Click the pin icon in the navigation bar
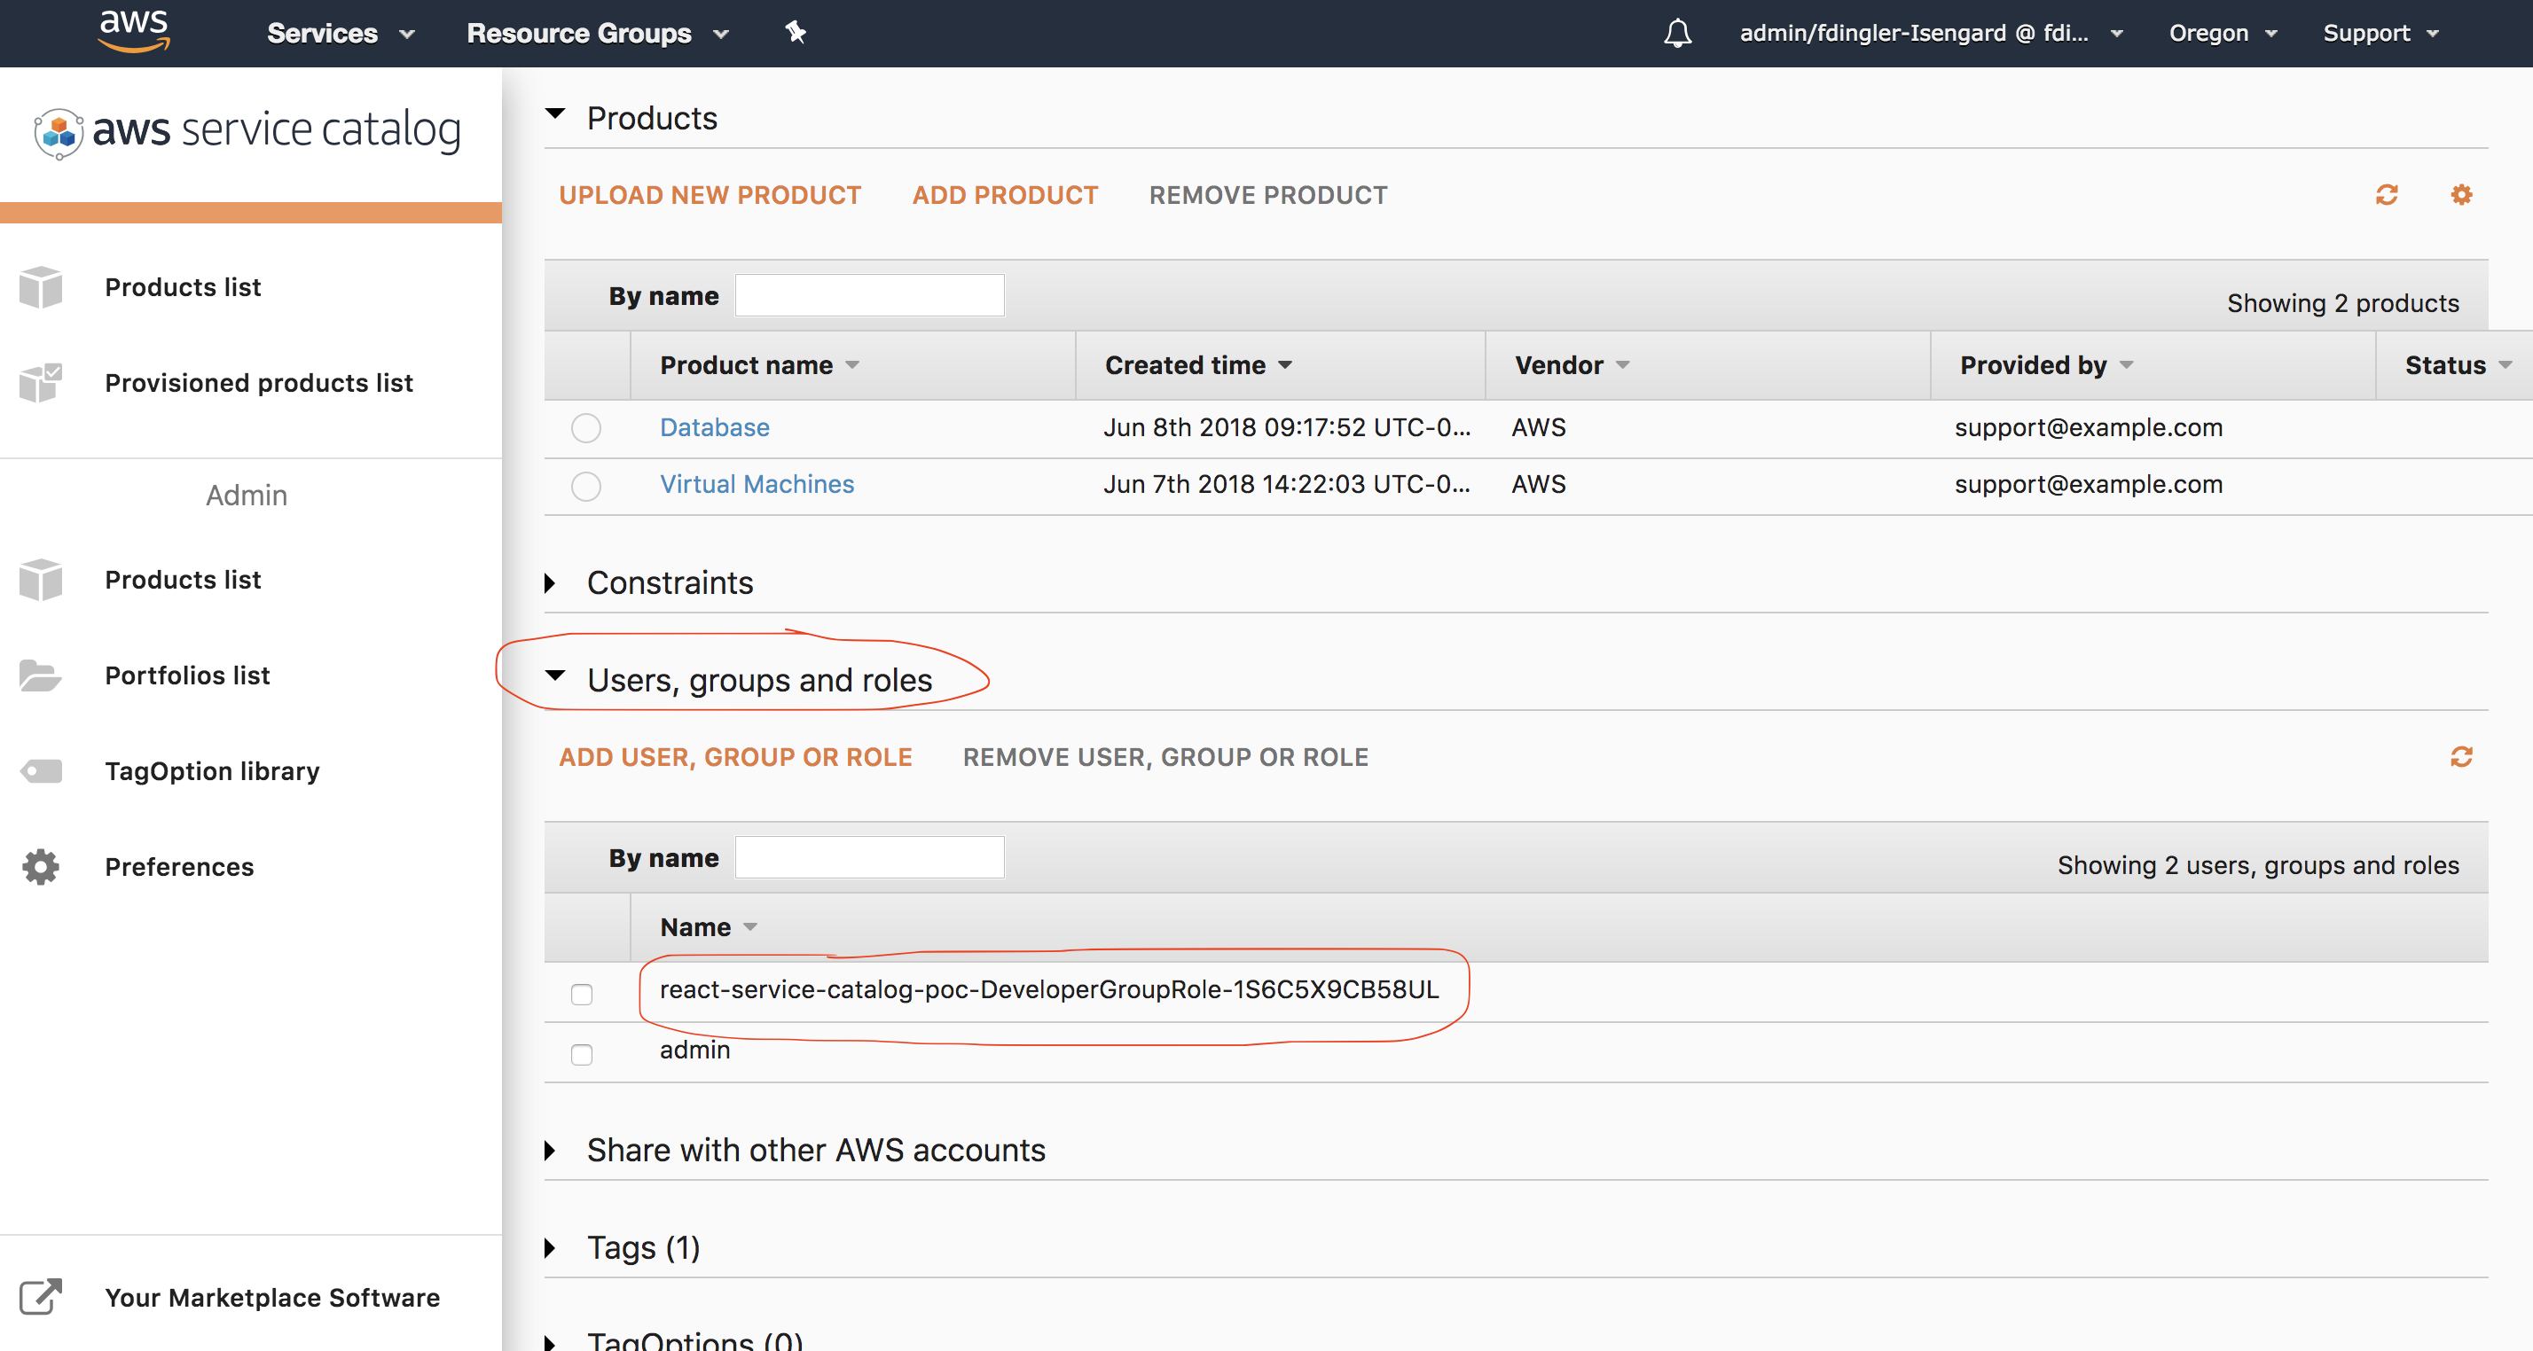The width and height of the screenshot is (2533, 1351). pos(795,33)
